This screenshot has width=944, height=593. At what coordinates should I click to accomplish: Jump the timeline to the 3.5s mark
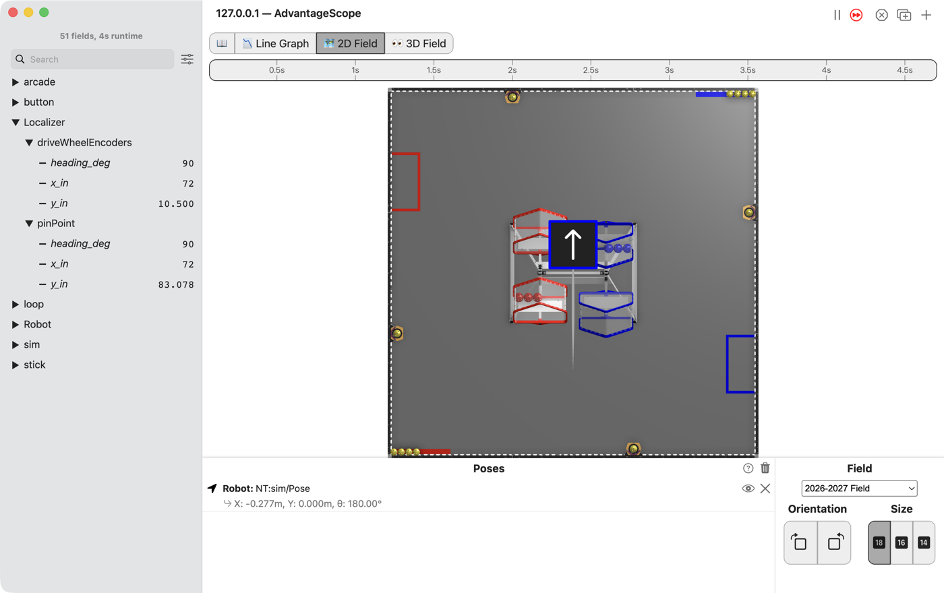pyautogui.click(x=748, y=70)
